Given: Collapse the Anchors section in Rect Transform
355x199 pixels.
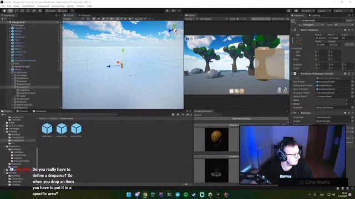Looking at the screenshot, I should coord(292,48).
